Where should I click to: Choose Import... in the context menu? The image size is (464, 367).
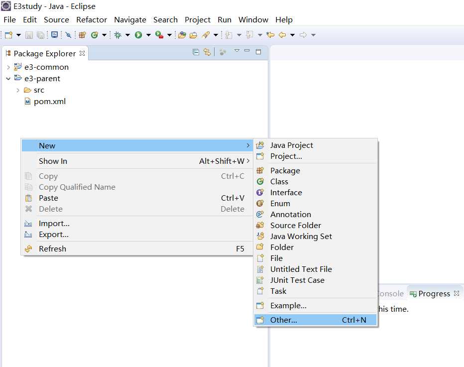tap(137, 224)
